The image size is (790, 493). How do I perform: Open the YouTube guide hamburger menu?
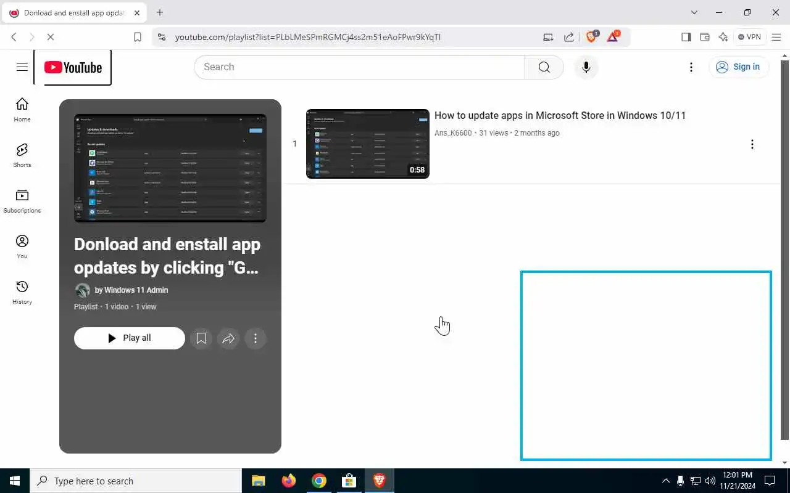[x=22, y=67]
